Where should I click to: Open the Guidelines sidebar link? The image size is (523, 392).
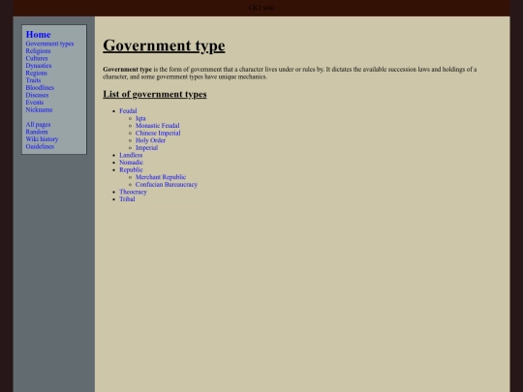[x=40, y=146]
